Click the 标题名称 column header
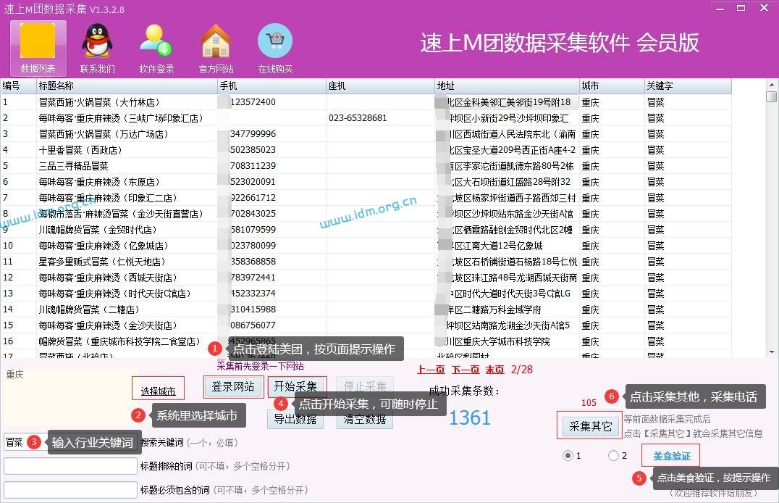Screen dimensions: 779x503 pos(127,86)
